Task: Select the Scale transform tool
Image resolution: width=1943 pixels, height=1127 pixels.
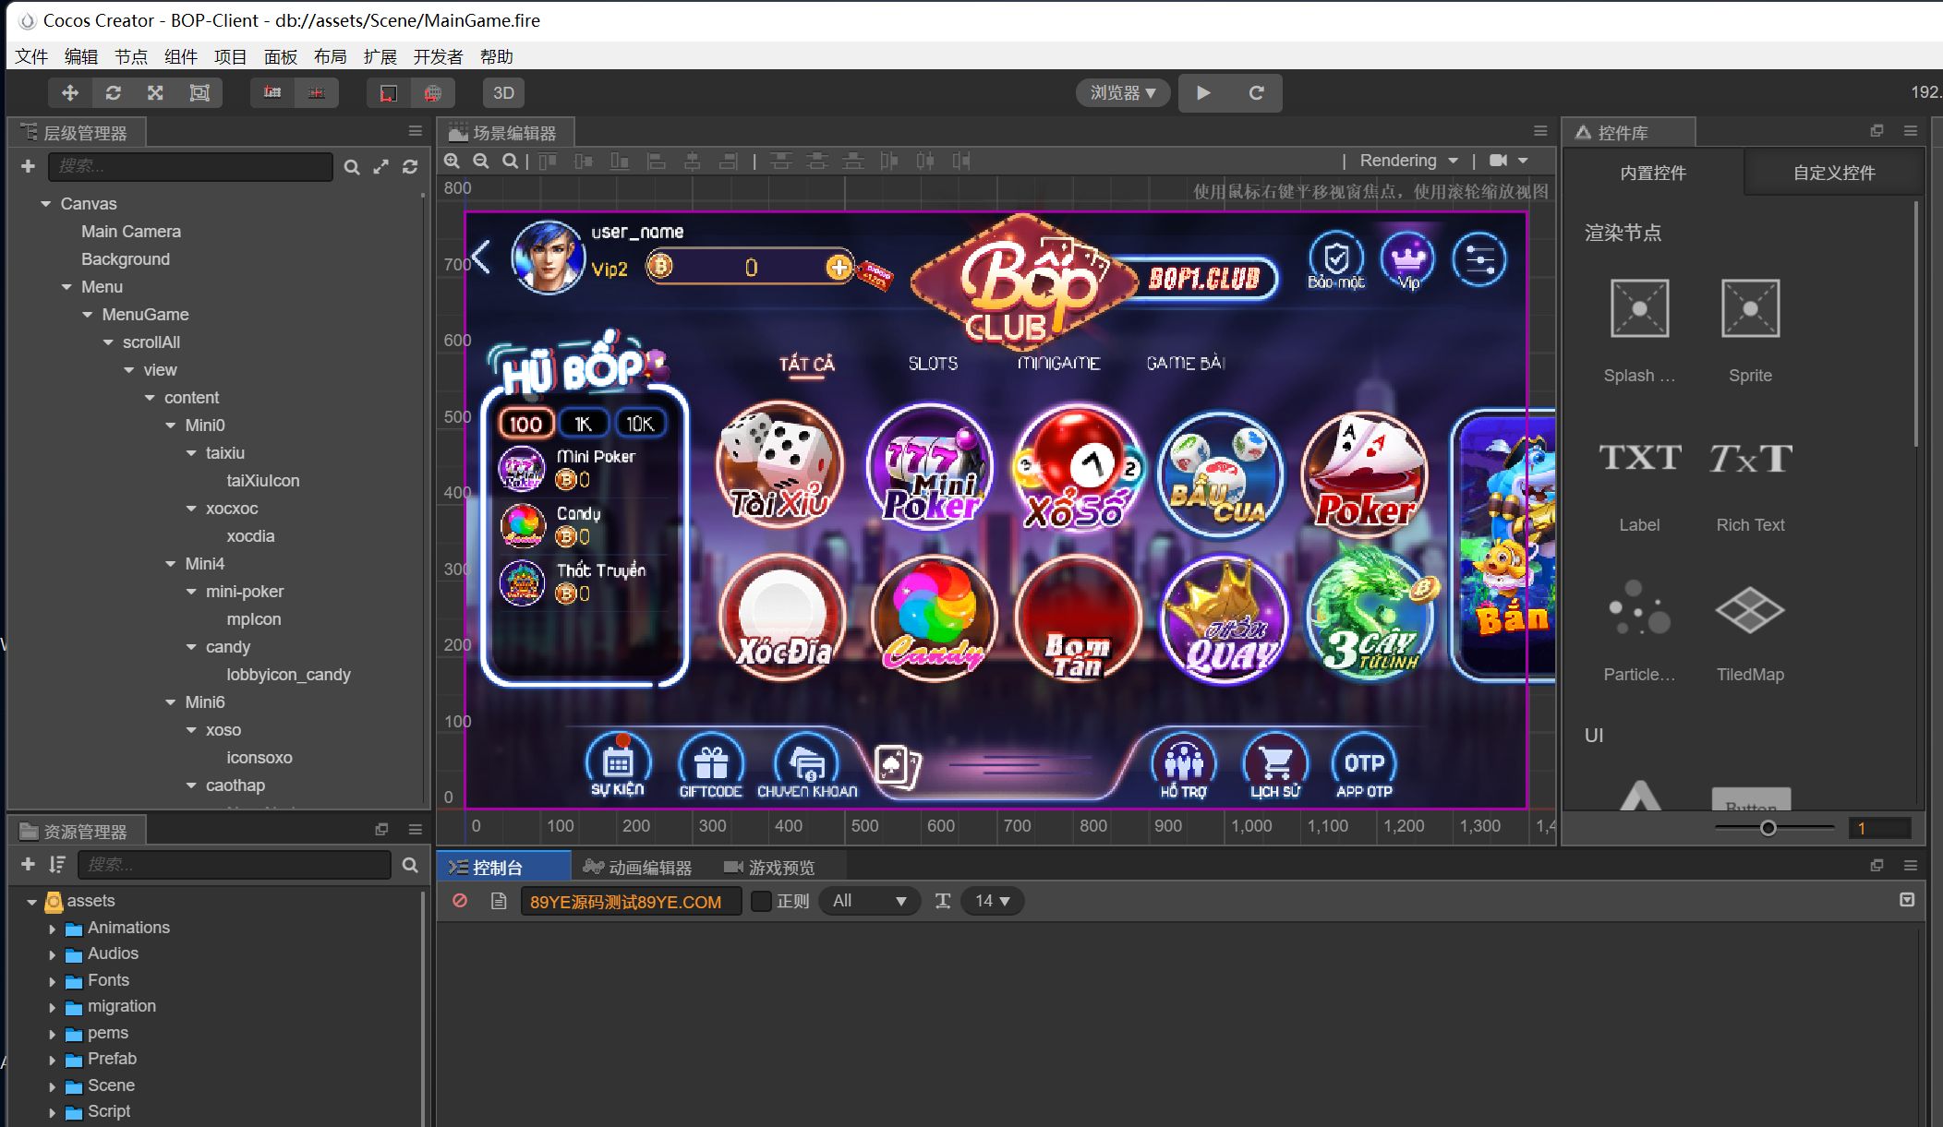Action: (155, 93)
